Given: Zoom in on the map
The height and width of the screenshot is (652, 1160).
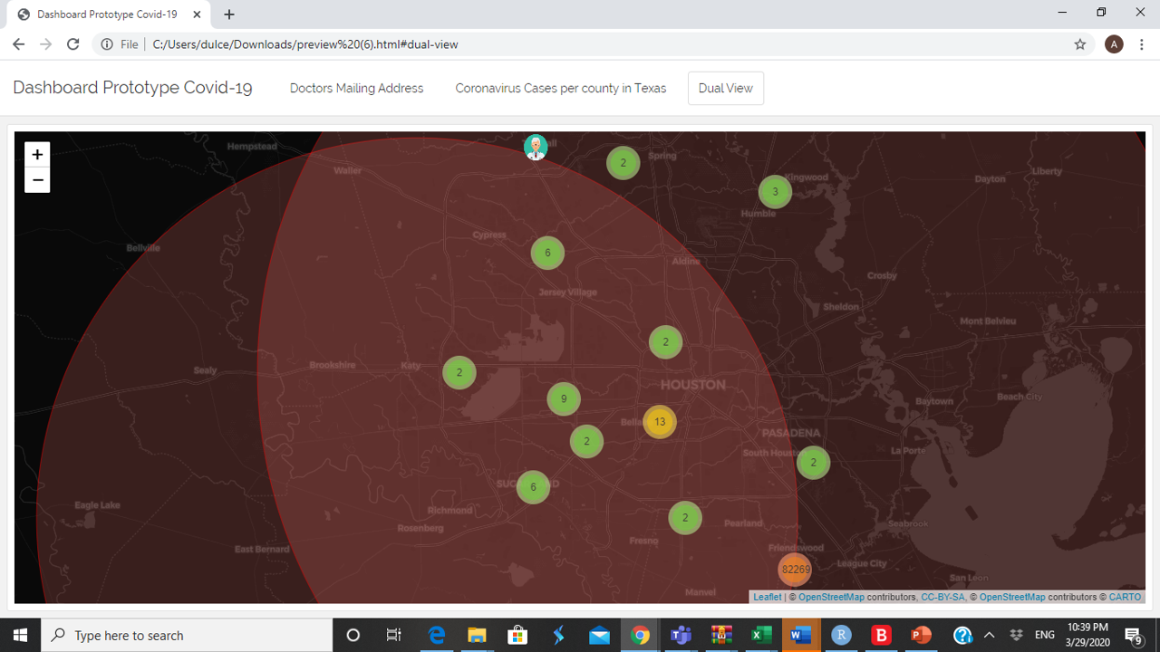Looking at the screenshot, I should (x=37, y=154).
